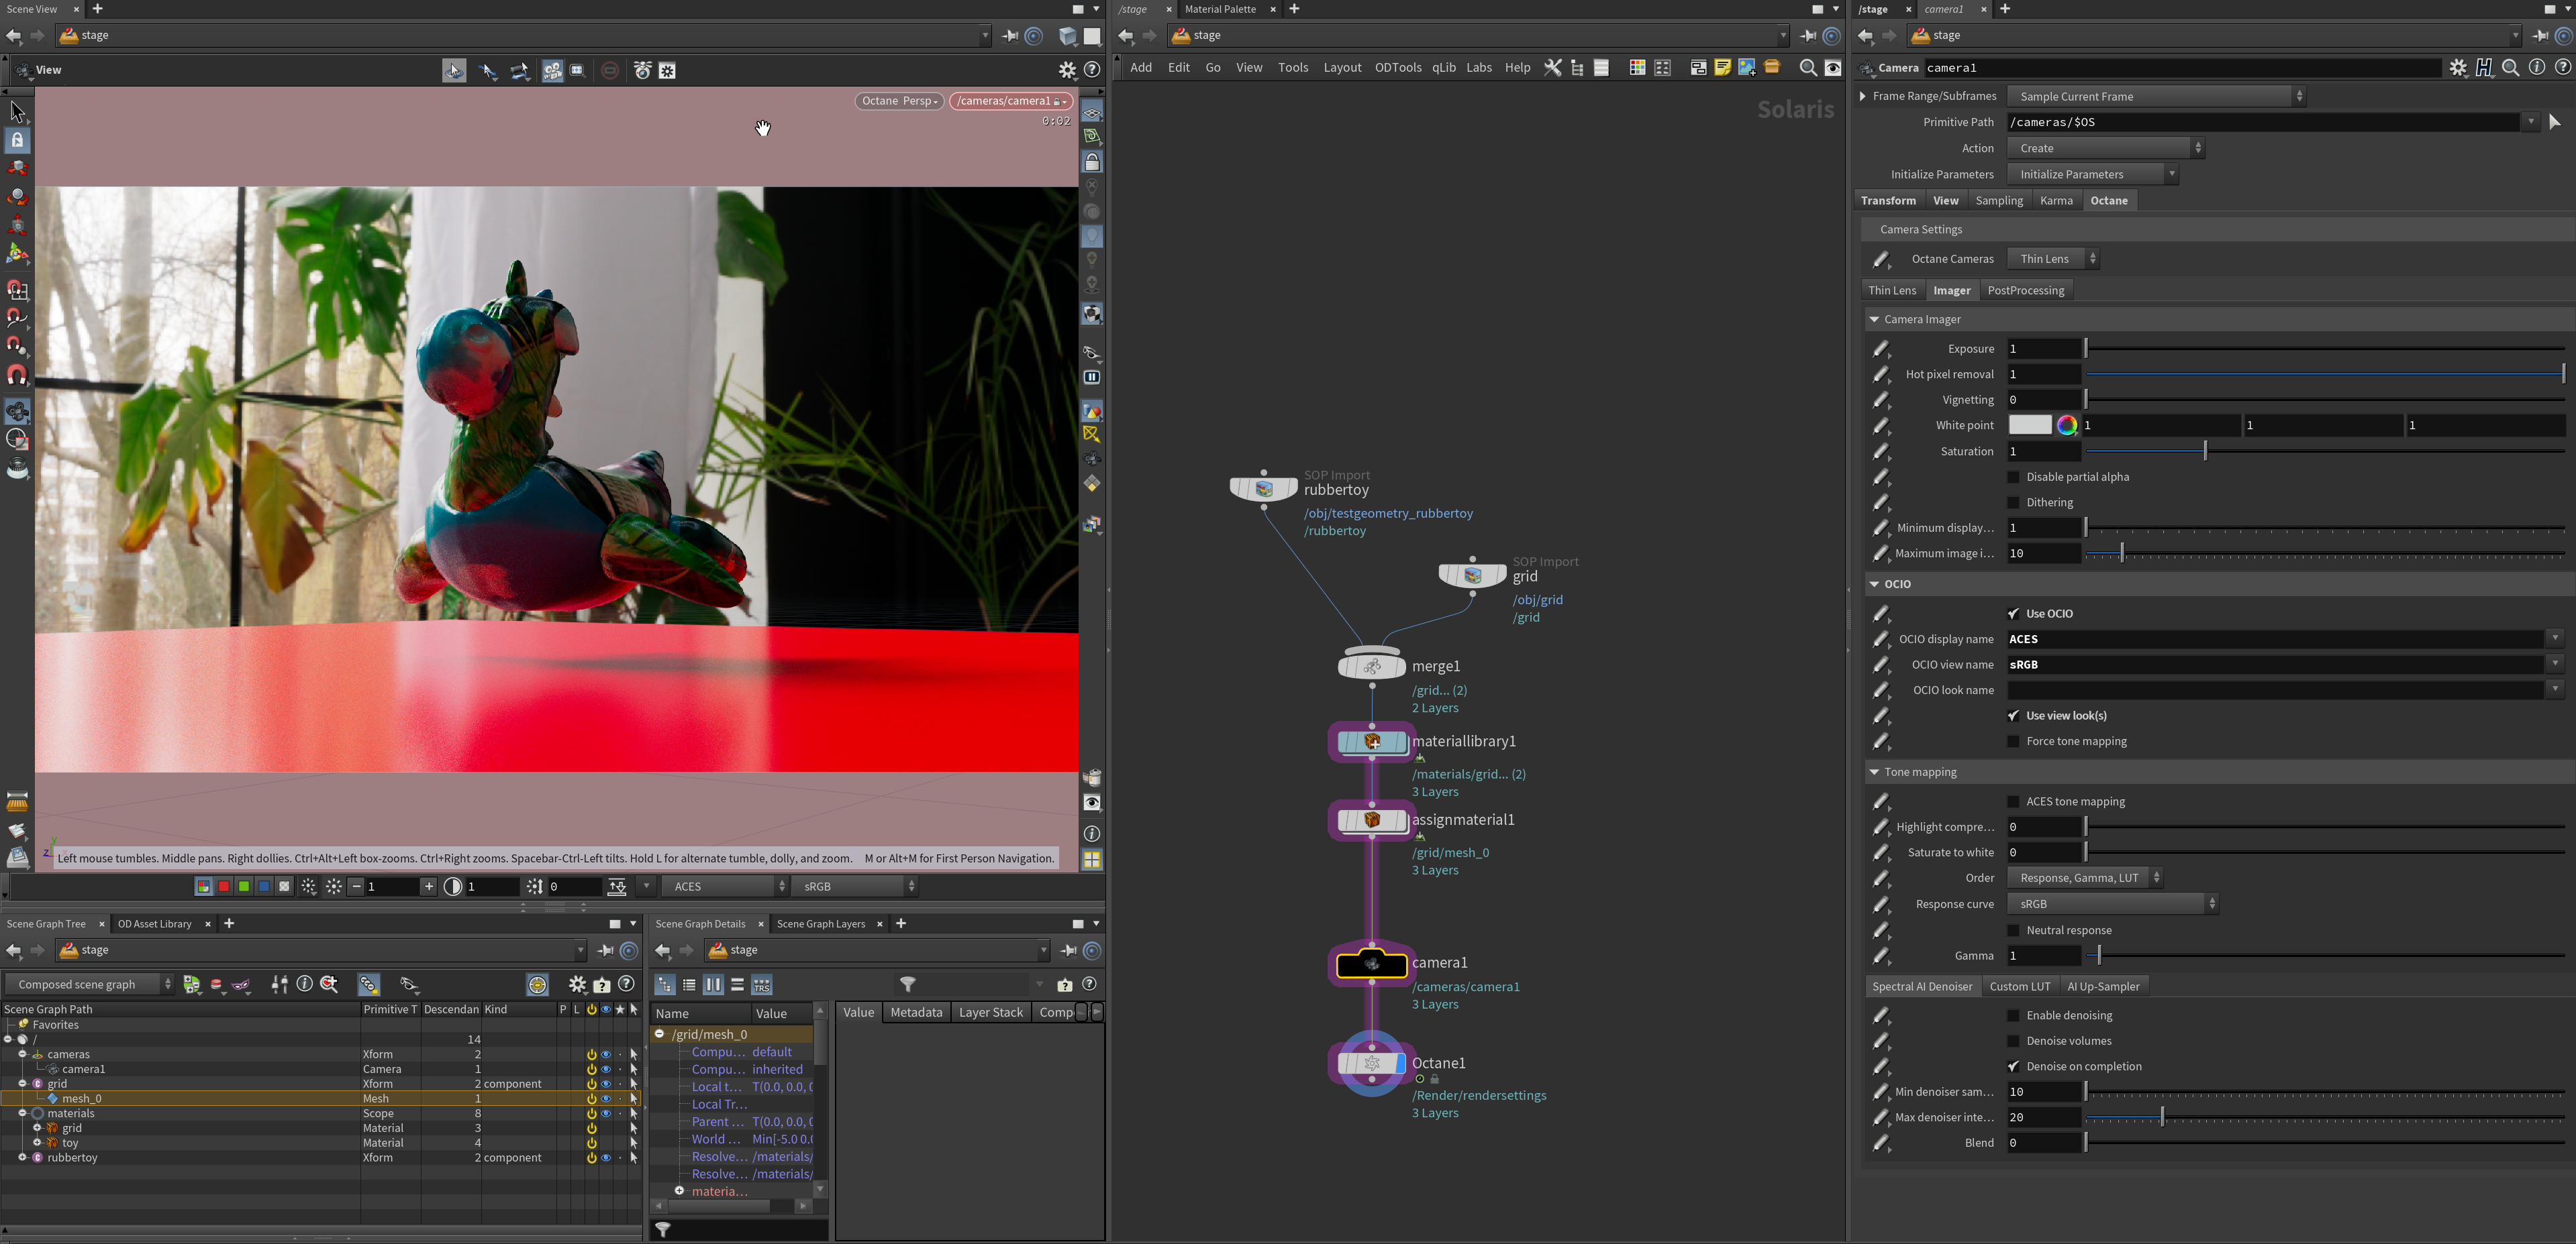Disable the Use OCIO checkbox
Viewport: 2576px width, 1244px height.
coord(2013,614)
